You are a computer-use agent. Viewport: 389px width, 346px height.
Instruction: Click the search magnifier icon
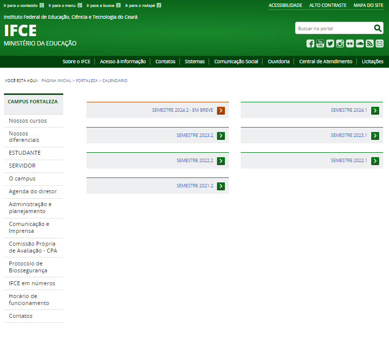[378, 28]
